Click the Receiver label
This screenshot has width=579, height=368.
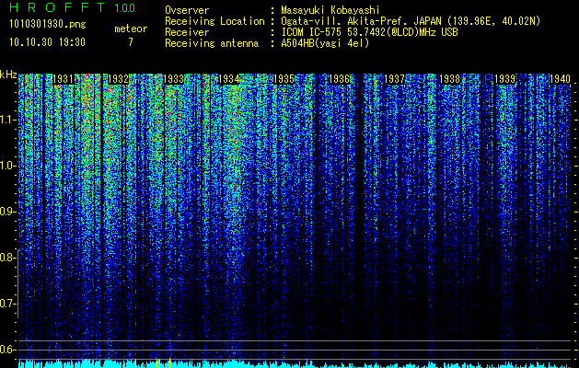pos(187,32)
